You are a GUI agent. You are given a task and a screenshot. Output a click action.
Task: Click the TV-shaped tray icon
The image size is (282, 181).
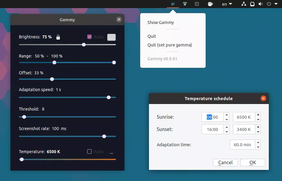pyautogui.click(x=252, y=4)
